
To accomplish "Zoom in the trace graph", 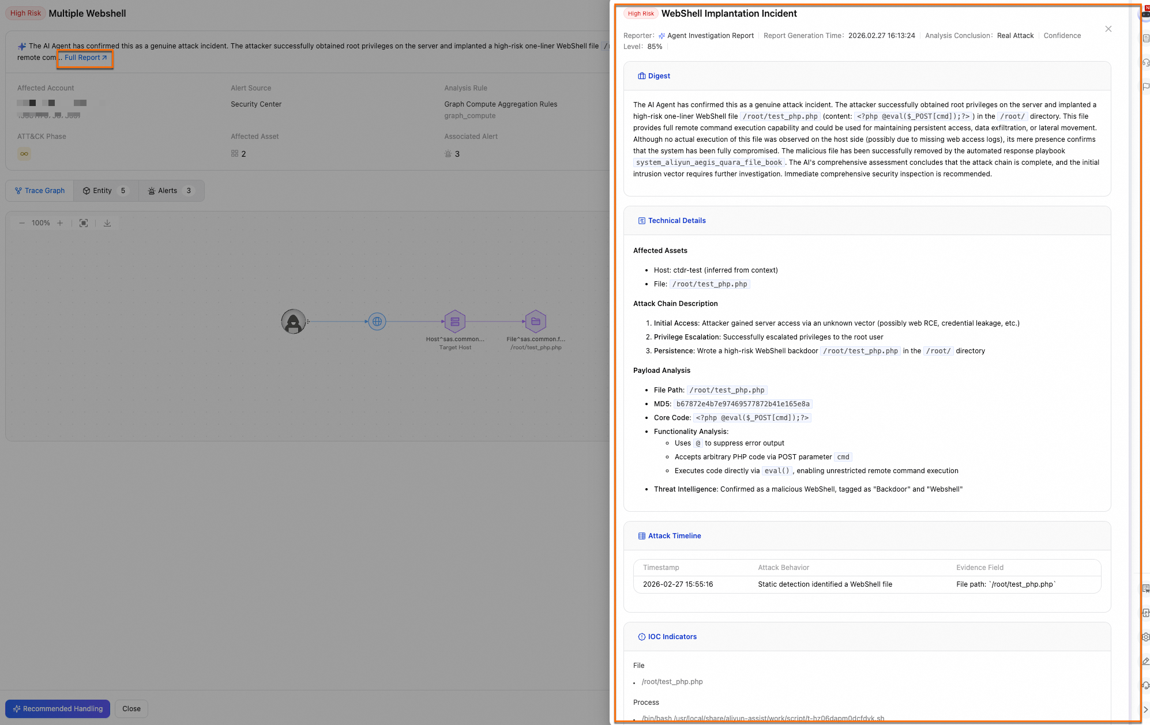I will point(60,223).
